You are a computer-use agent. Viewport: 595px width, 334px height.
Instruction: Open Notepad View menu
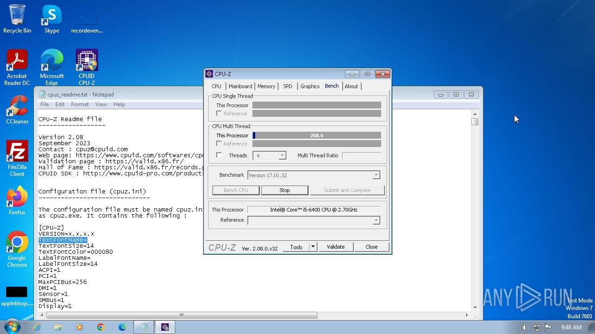[101, 104]
